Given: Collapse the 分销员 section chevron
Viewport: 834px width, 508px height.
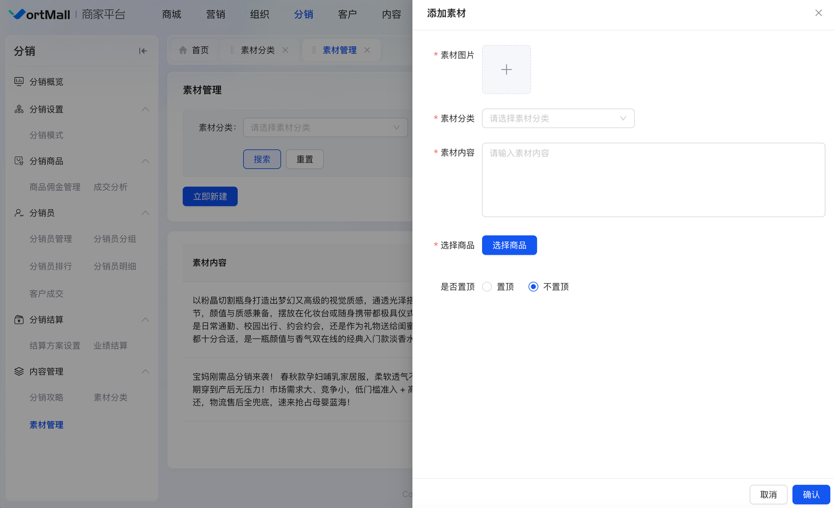Looking at the screenshot, I should pos(145,213).
